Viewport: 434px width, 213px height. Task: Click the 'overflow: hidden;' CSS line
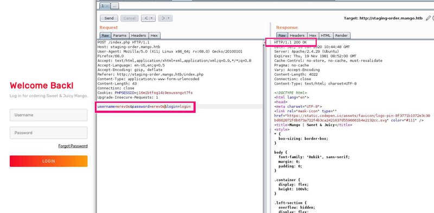point(297,207)
